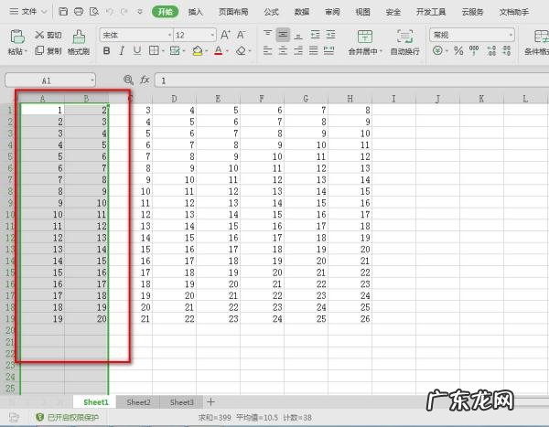This screenshot has height=427, width=549.
Task: Decrease decimal places
Action: pos(507,51)
